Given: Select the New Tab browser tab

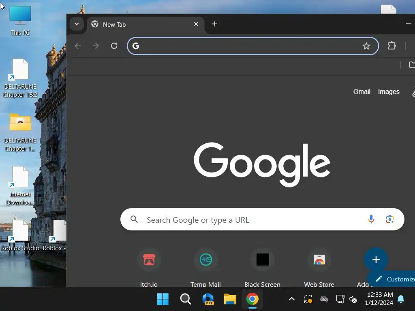Looking at the screenshot, I should pyautogui.click(x=145, y=25).
